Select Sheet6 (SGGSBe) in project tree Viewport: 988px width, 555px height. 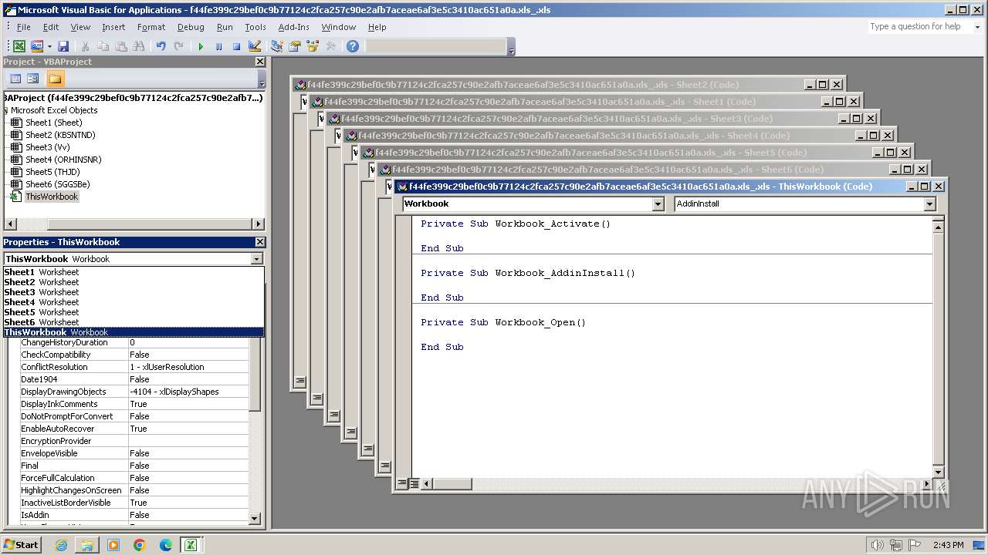57,184
